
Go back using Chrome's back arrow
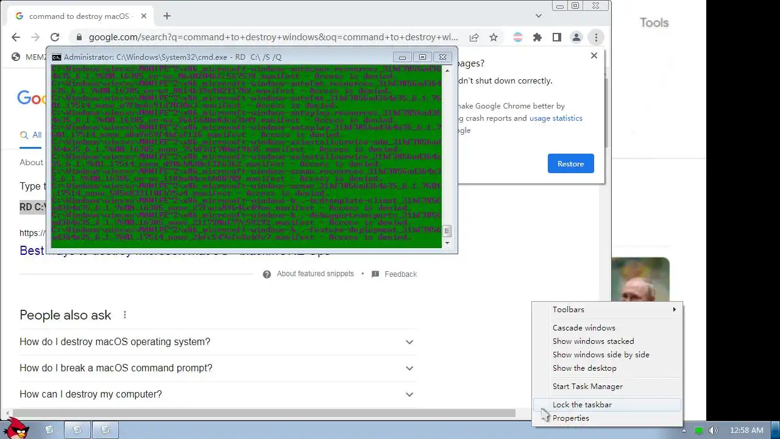click(16, 37)
